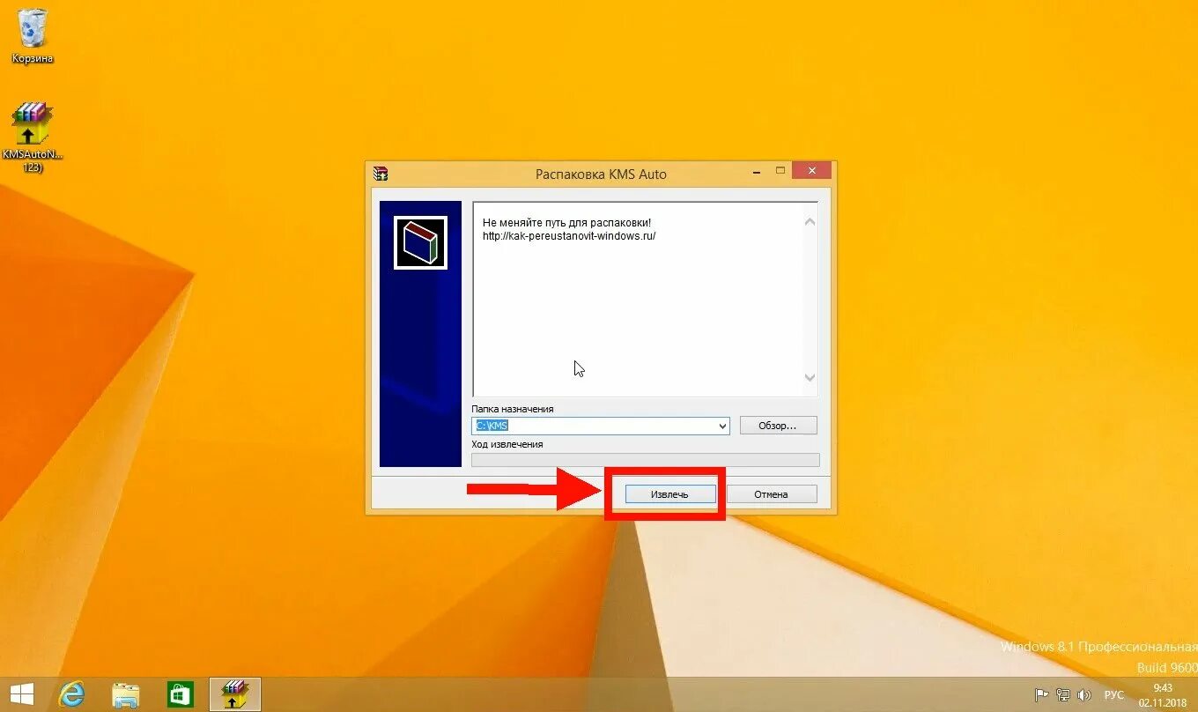Click the SFX archive logo image
Image resolution: width=1198 pixels, height=712 pixels.
pyautogui.click(x=420, y=242)
